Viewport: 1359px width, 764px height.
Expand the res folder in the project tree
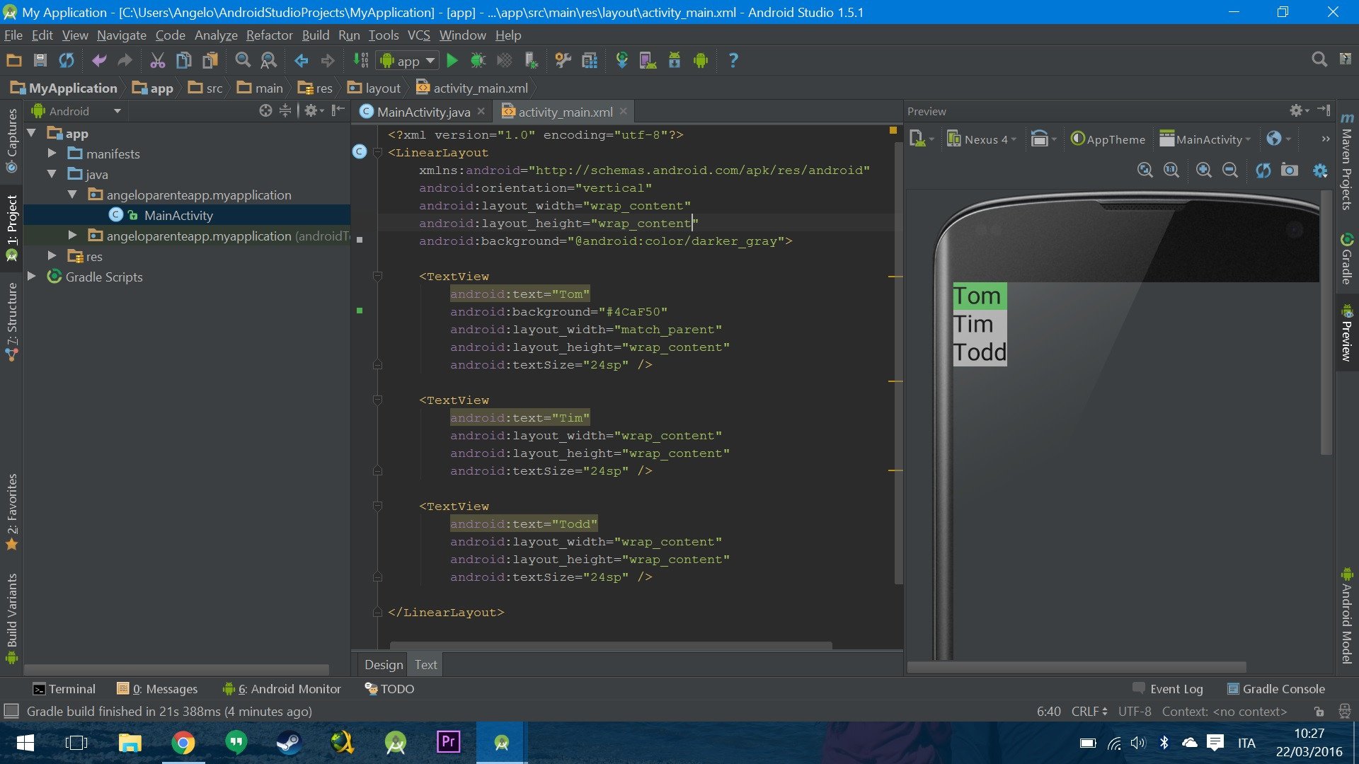(52, 256)
